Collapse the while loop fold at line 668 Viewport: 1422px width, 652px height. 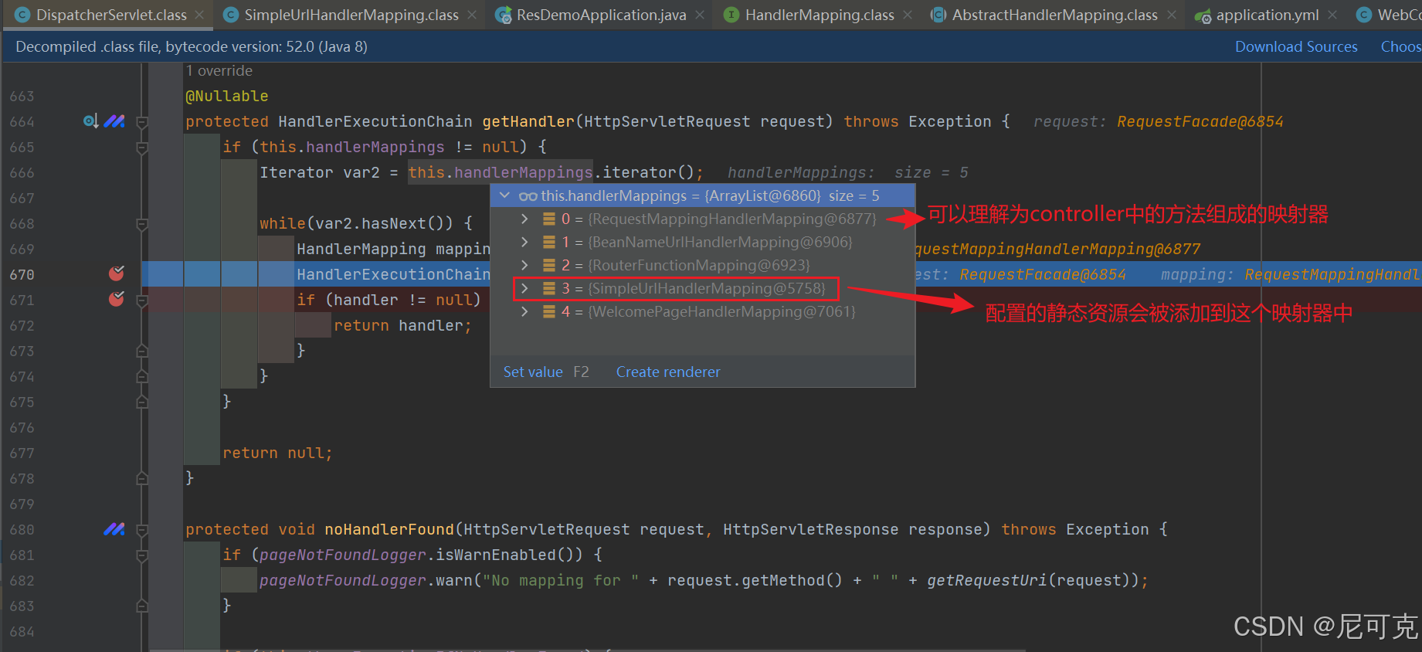(x=142, y=224)
